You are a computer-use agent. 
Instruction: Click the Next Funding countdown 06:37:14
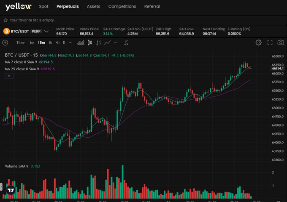coord(209,34)
